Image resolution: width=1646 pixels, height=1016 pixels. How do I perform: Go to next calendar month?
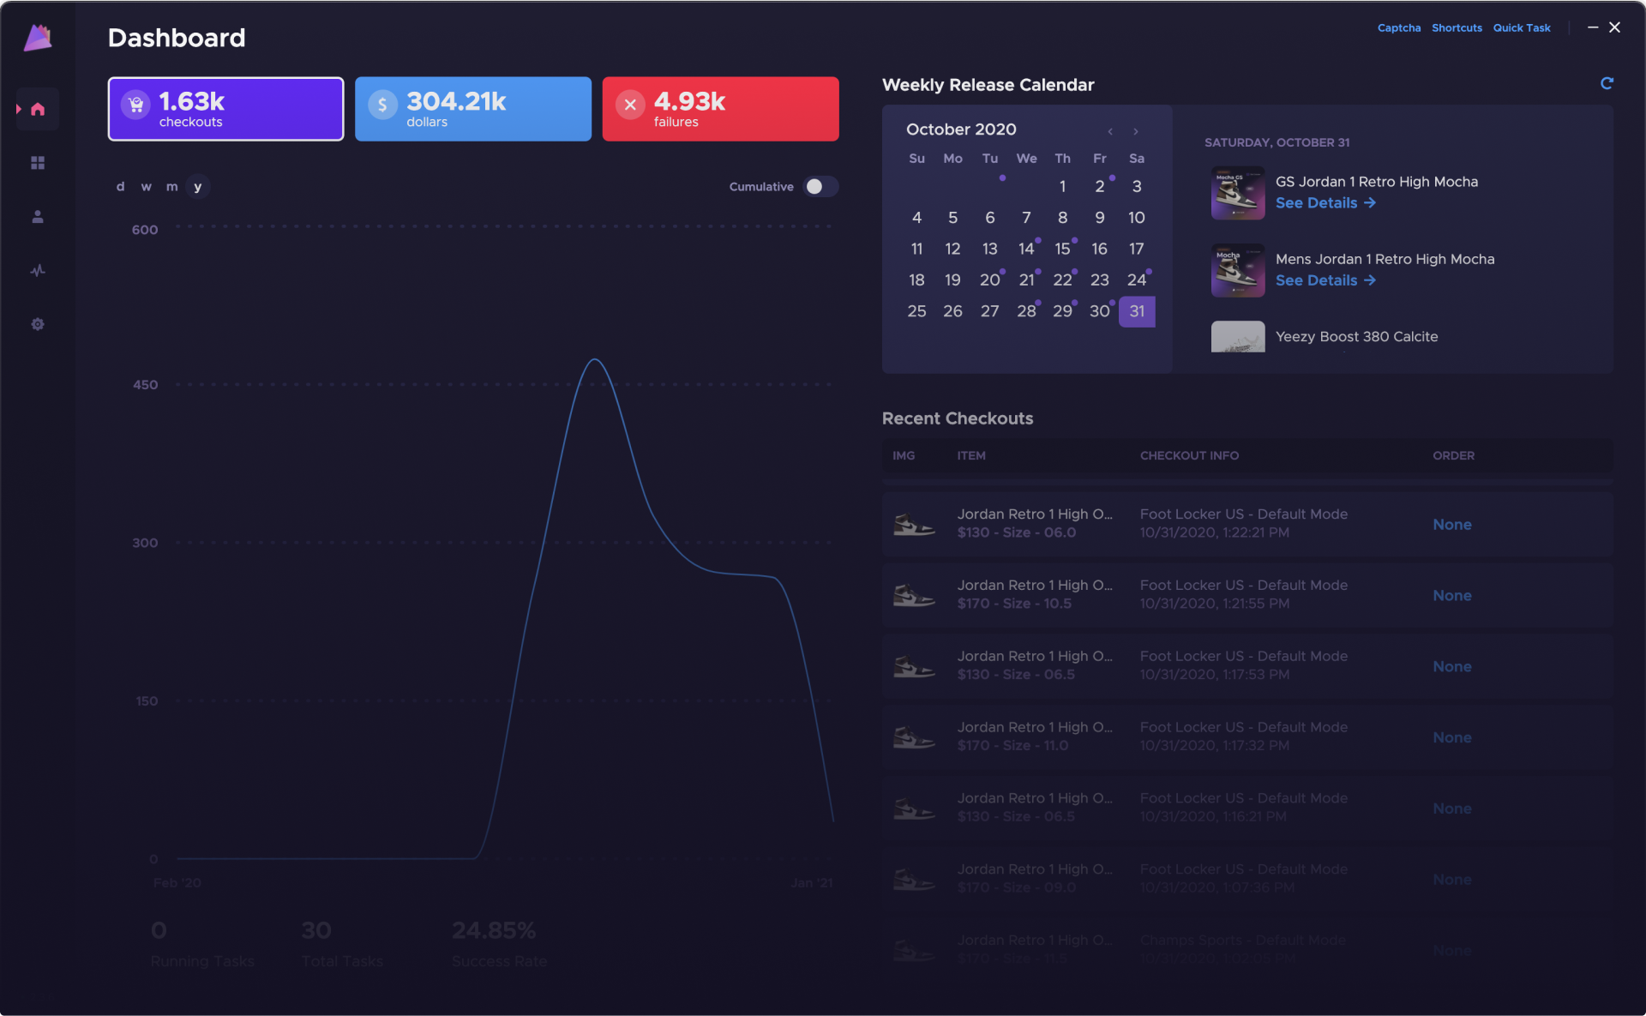(1136, 131)
